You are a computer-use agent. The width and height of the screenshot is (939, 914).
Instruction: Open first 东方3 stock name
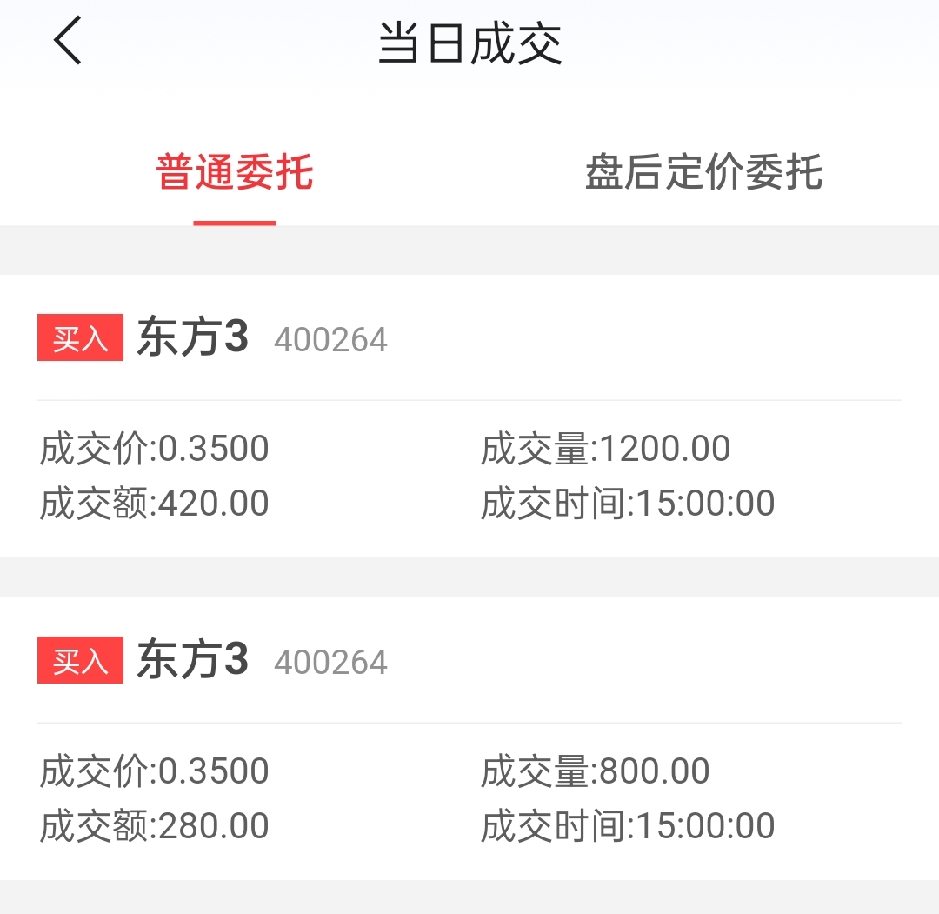pos(192,337)
